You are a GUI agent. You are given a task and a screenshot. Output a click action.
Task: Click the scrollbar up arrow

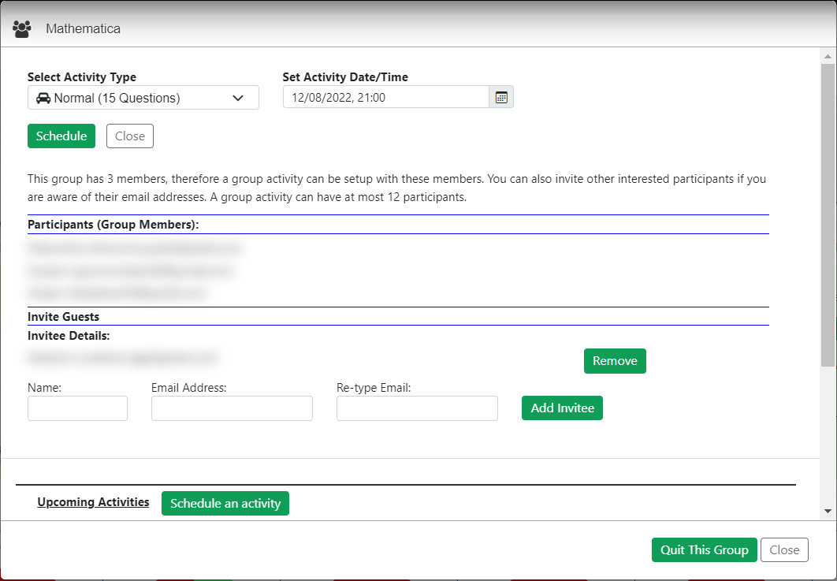coord(828,57)
